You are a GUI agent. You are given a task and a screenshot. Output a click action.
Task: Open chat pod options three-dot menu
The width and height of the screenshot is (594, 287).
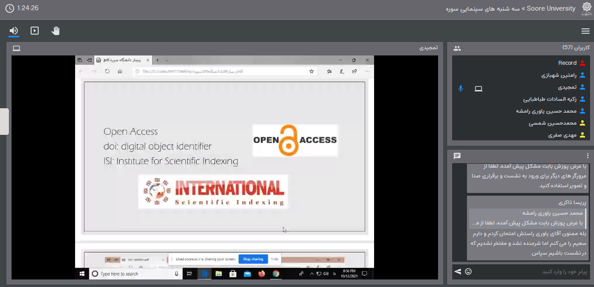(588, 156)
